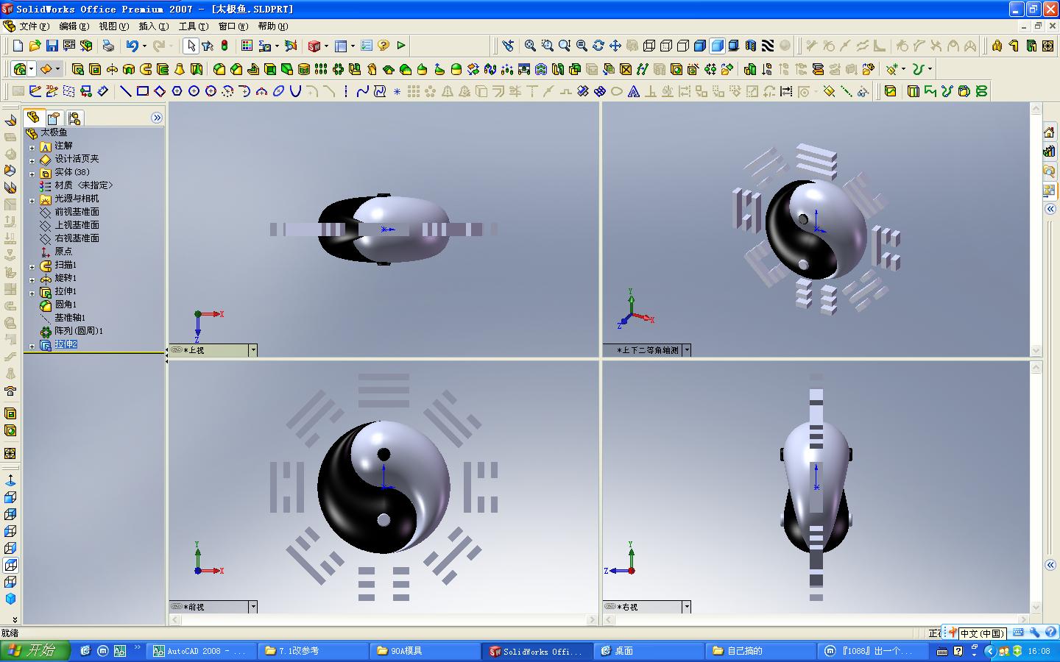Click the New document icon
This screenshot has height=662, width=1060.
(x=18, y=46)
